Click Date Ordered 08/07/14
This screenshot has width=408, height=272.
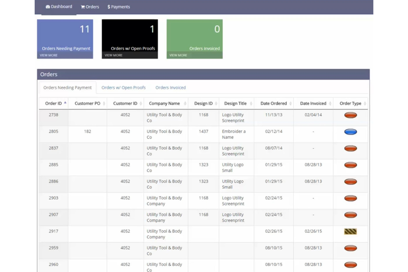tap(274, 148)
